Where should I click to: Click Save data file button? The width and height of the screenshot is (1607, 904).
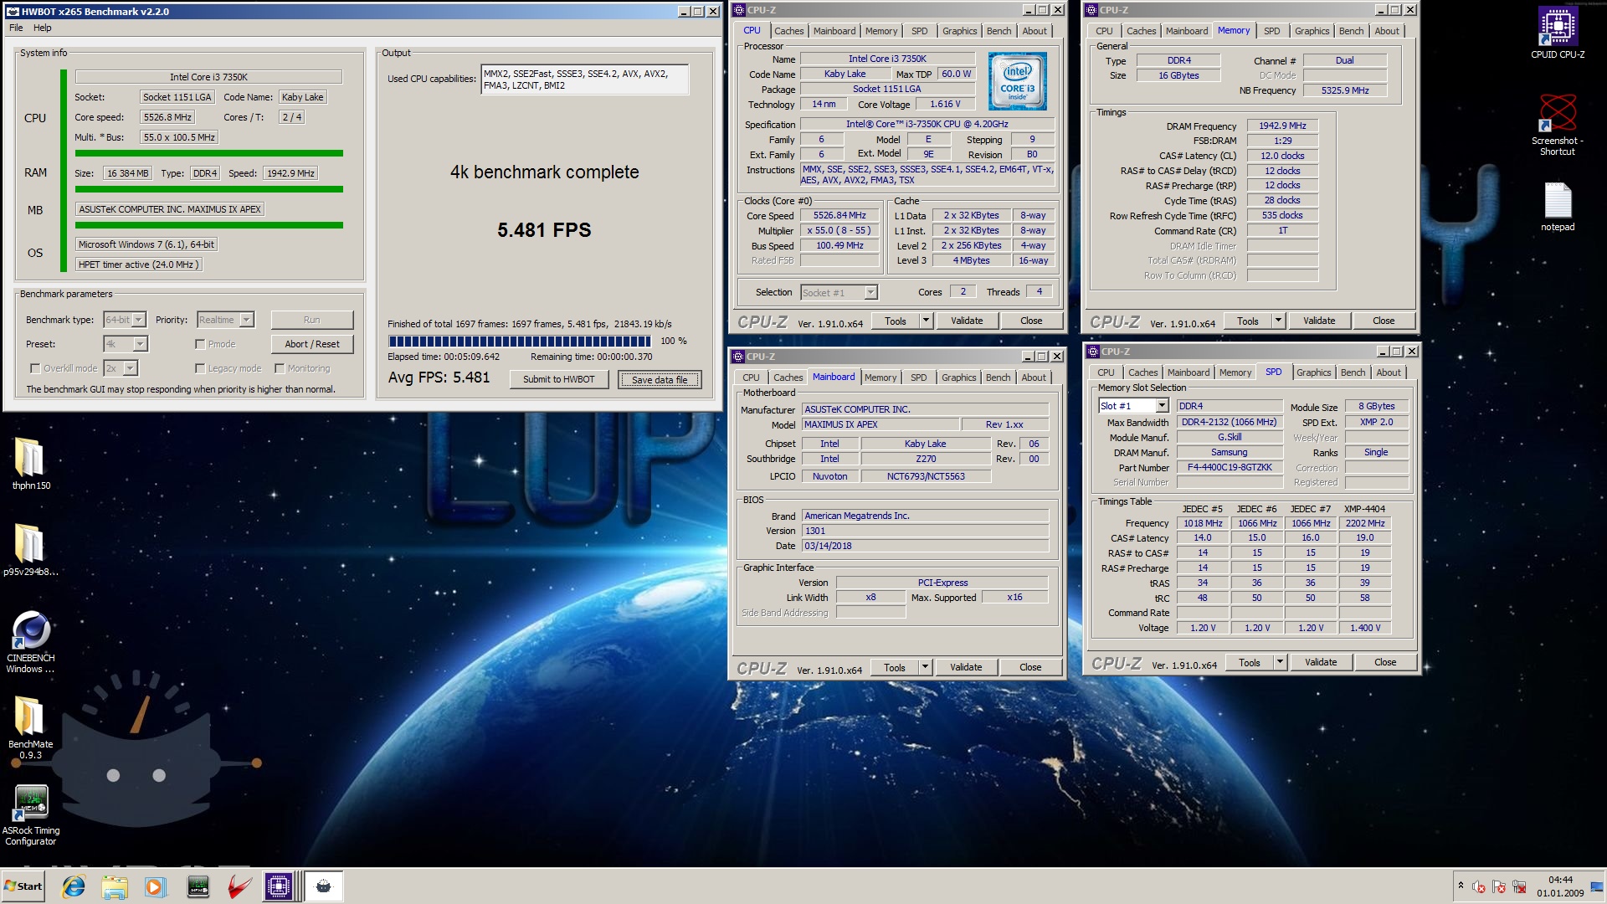[660, 380]
